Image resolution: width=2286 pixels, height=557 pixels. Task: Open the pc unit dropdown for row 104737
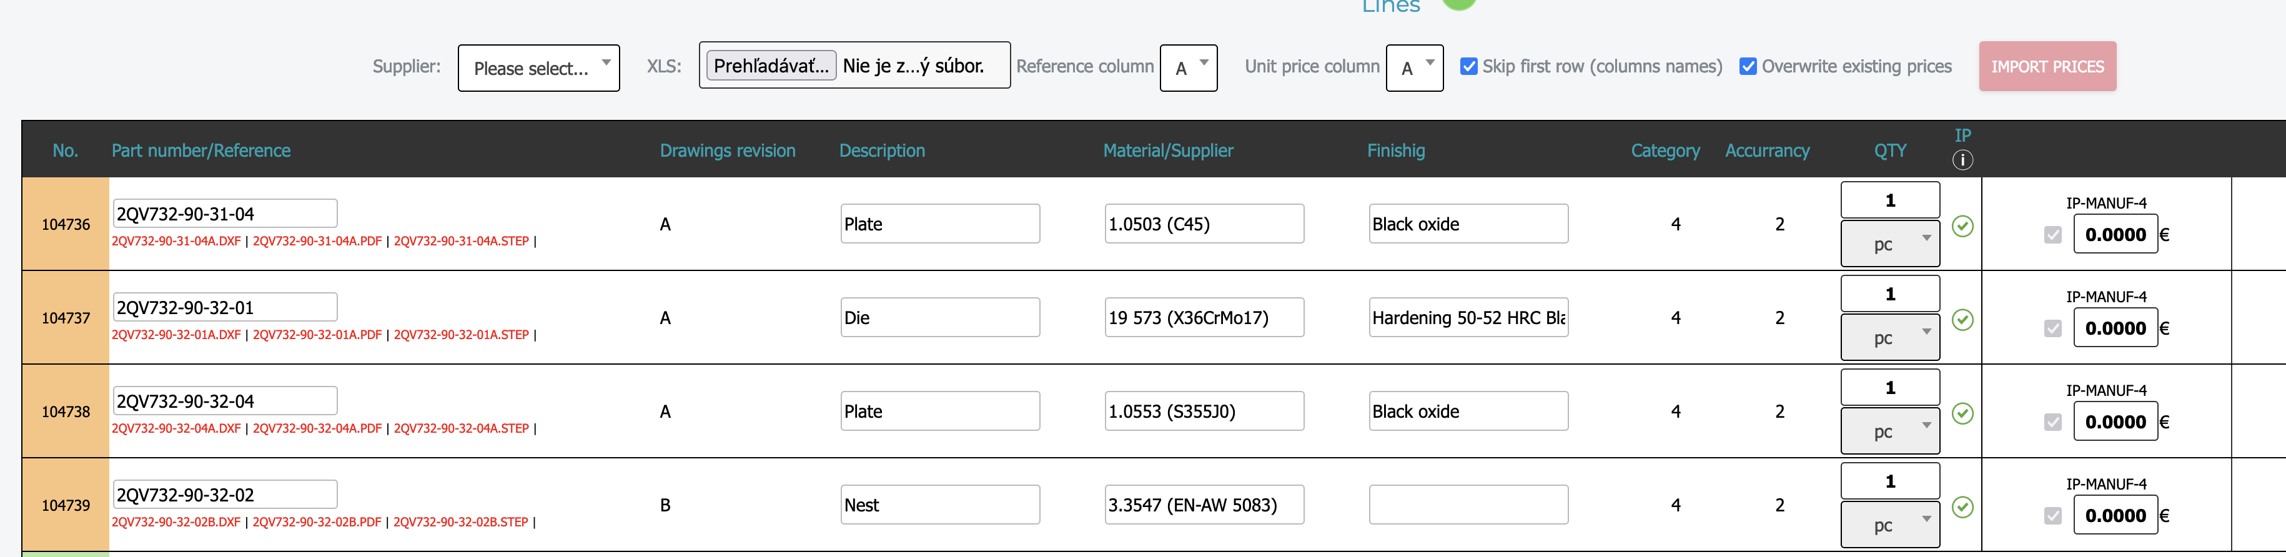tap(1889, 338)
